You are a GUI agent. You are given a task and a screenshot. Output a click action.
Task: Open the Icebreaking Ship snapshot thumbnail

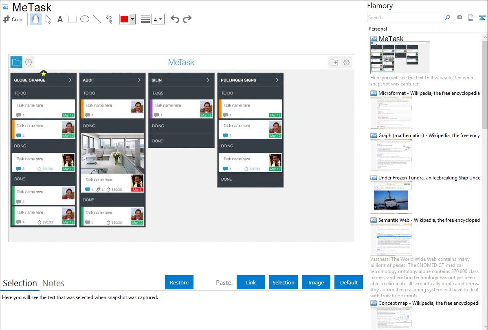coord(391,197)
